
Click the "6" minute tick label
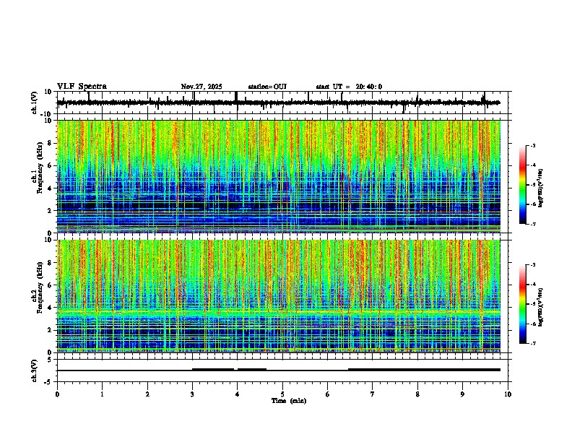(x=327, y=394)
